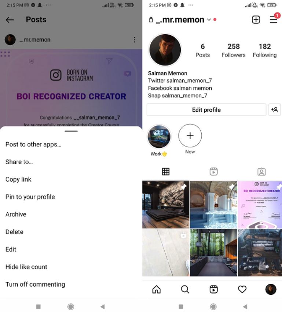Open the Home feed icon
Screen dimensions: 282x312
[x=157, y=289]
